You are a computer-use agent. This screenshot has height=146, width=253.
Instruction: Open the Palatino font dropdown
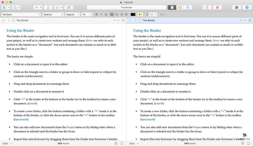point(53,15)
